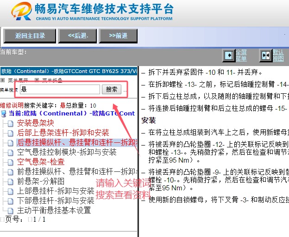Open 前悬挂操纵杆、悬挂臂和连杆 entry

(x=77, y=172)
